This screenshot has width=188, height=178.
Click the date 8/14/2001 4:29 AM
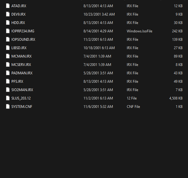pyautogui.click(x=98, y=31)
